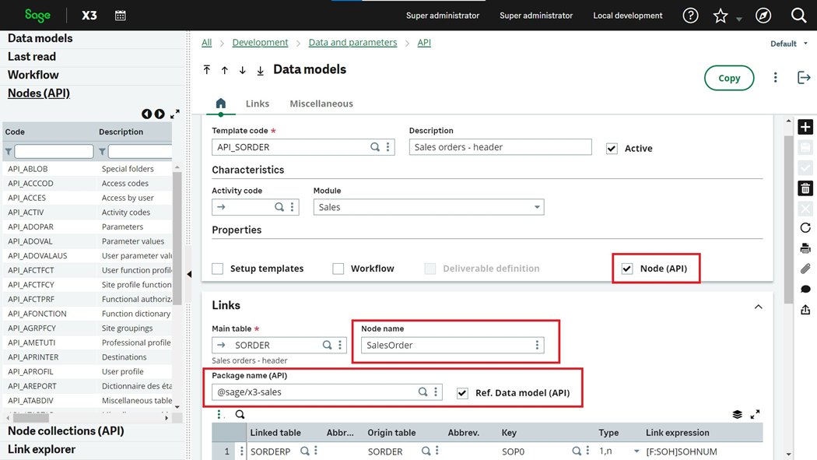
Task: Open Data models in left menu
Action: [40, 38]
